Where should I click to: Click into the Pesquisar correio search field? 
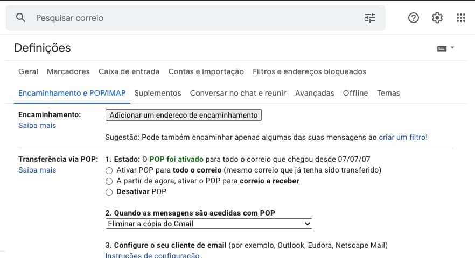[194, 18]
